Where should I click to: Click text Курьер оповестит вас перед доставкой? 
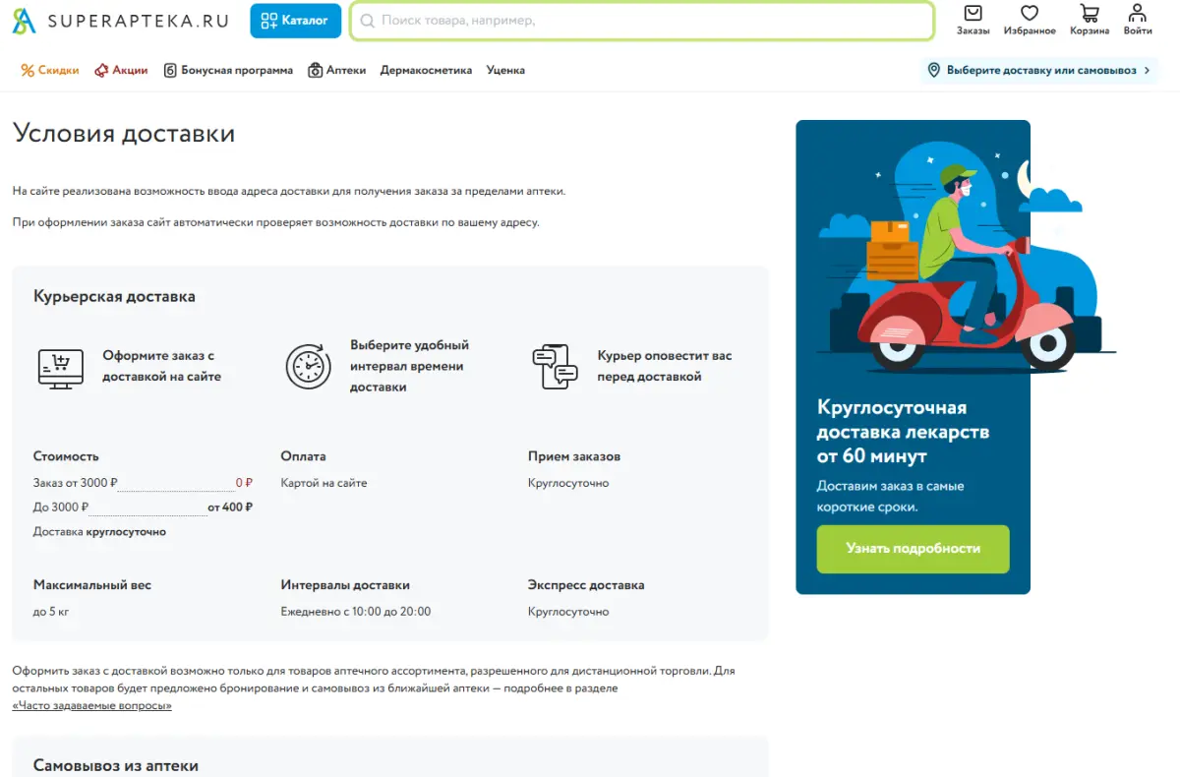665,366
